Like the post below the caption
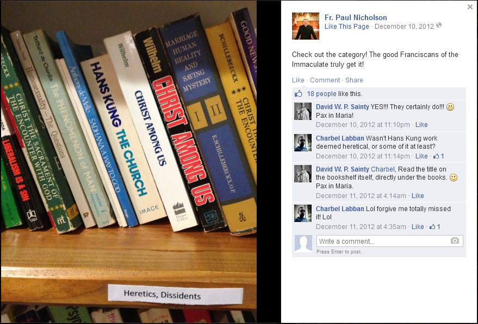The width and height of the screenshot is (478, 324). pos(298,80)
